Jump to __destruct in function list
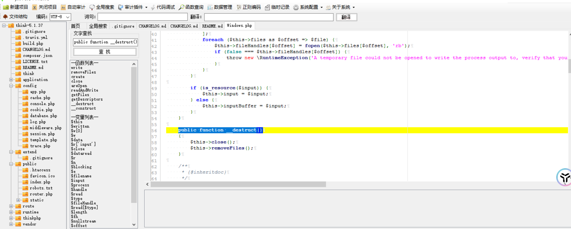The height and width of the screenshot is (229, 571). pos(83,104)
